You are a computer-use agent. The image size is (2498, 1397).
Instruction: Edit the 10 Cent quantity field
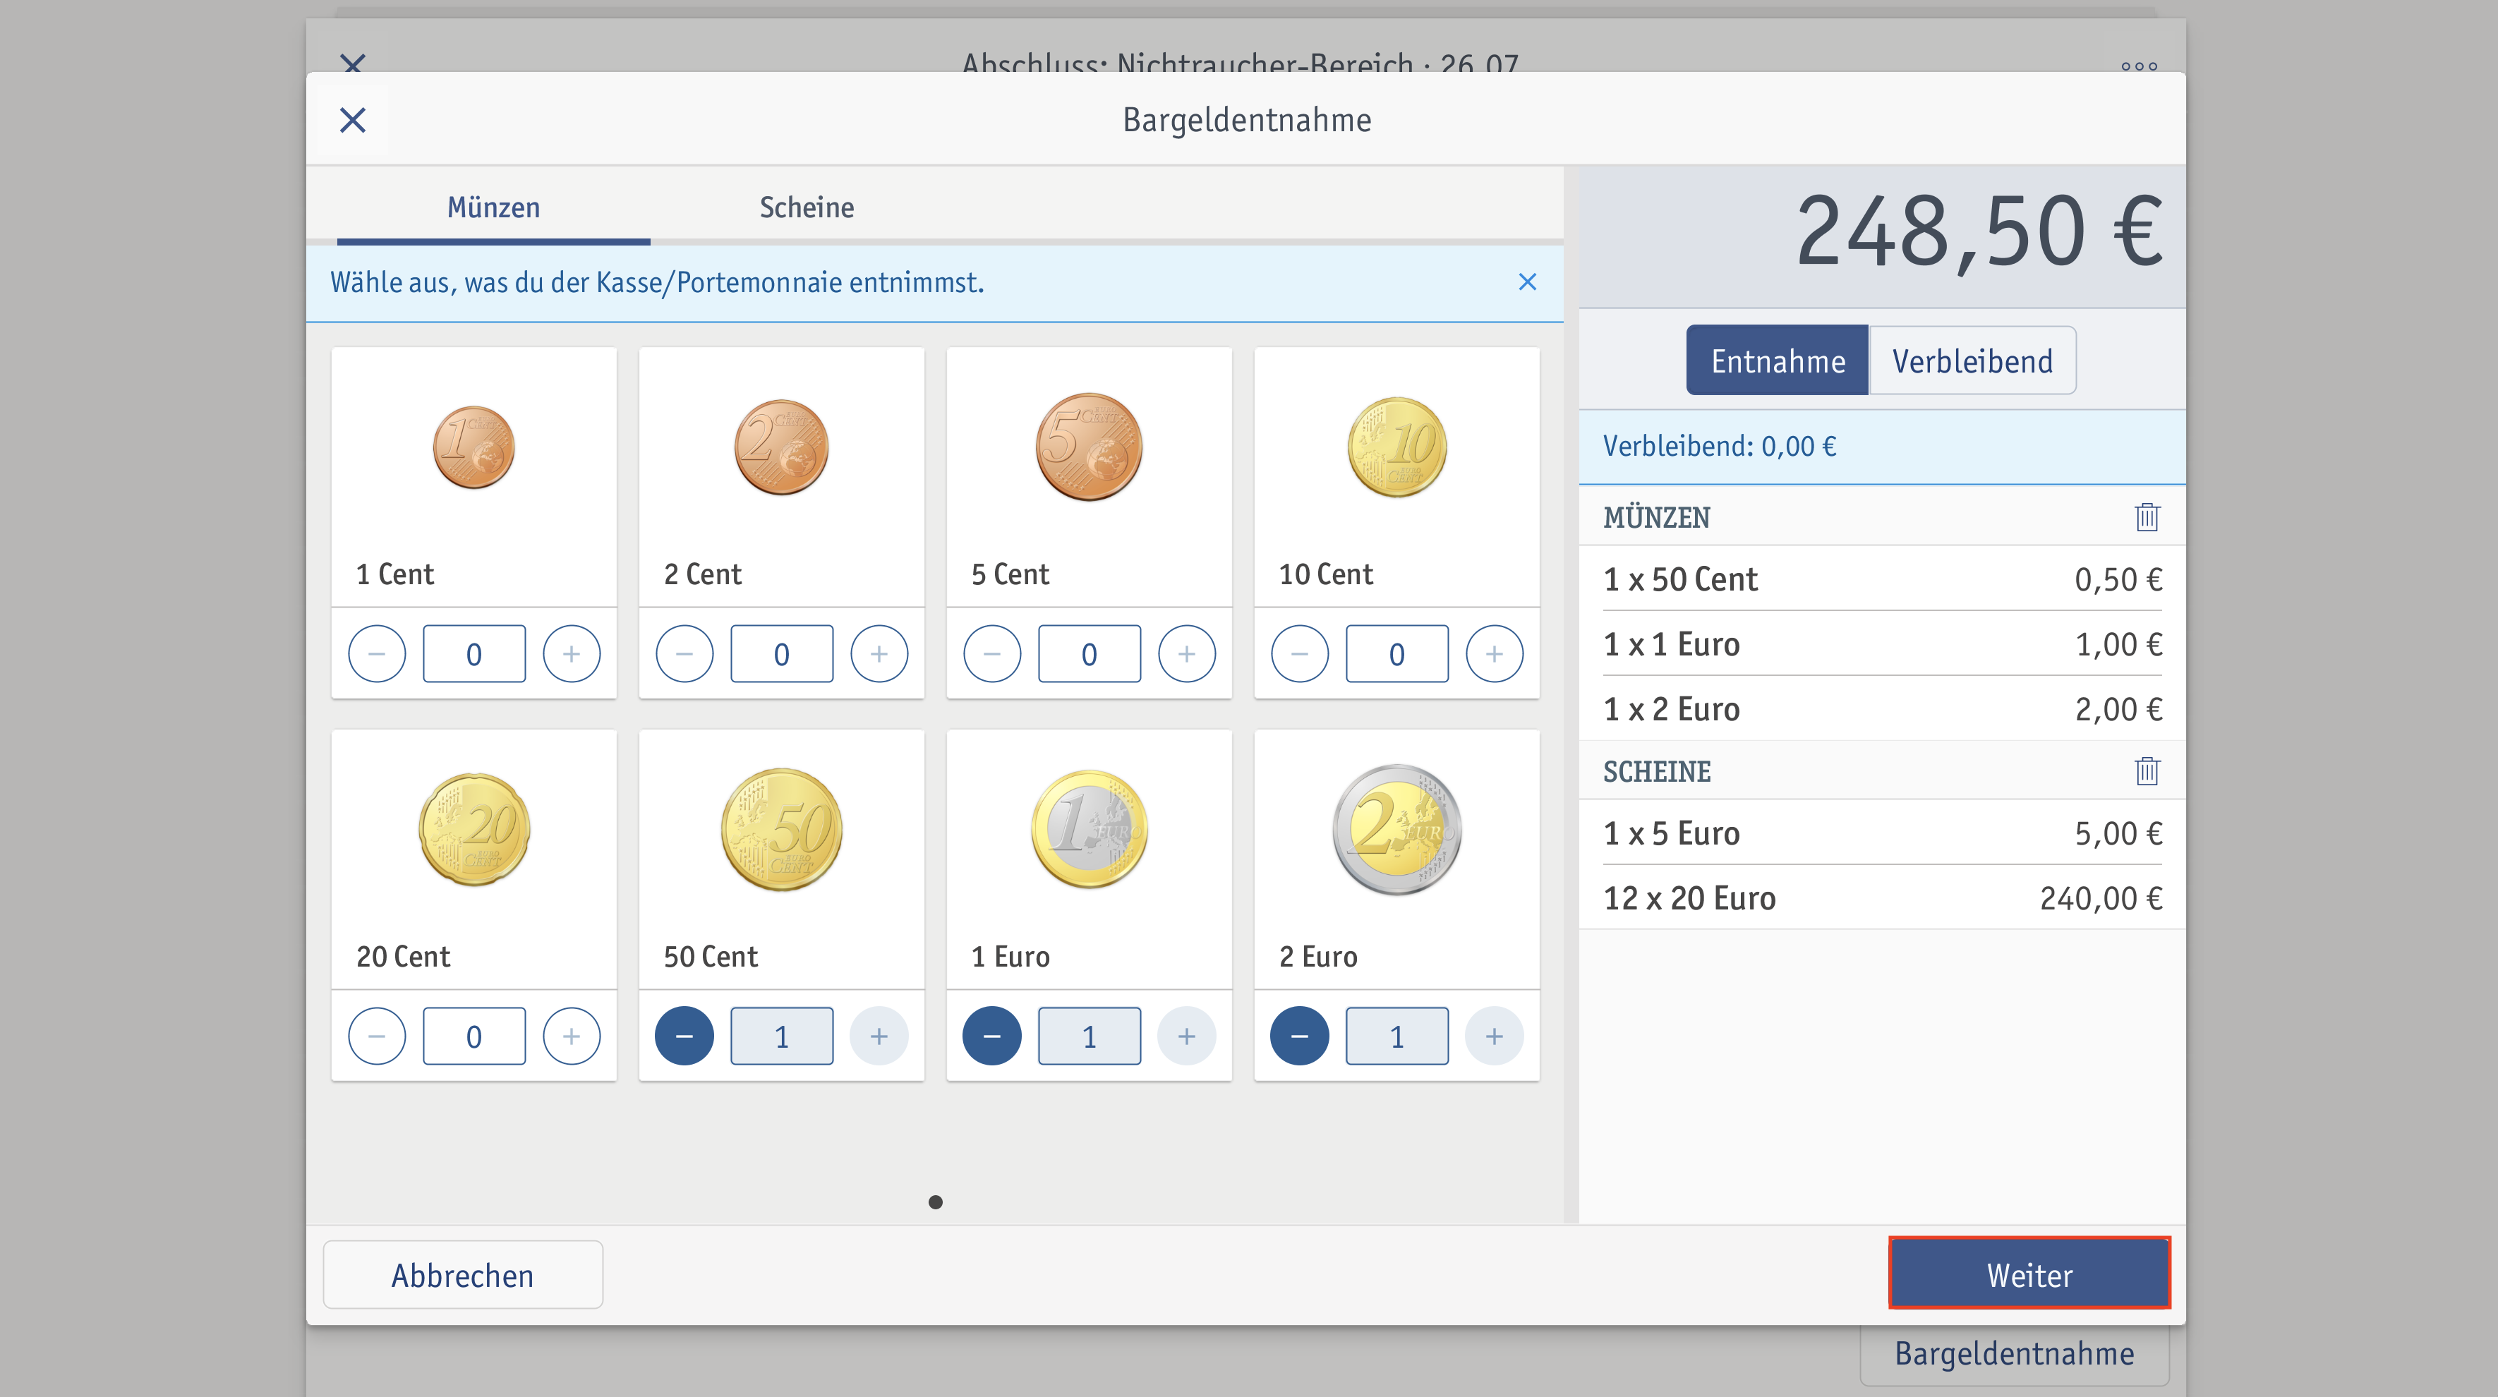(x=1396, y=654)
